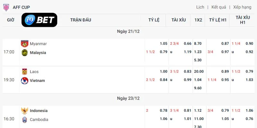The width and height of the screenshot is (257, 128).
Task: Click the Cambodia team crest icon
Action: pos(25,120)
